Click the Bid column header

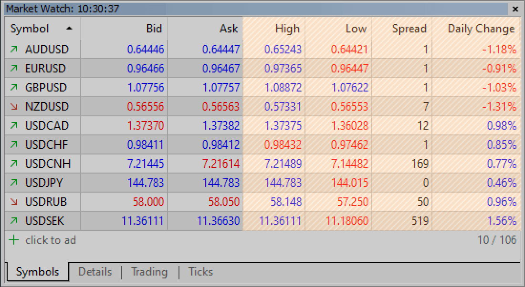tap(154, 29)
